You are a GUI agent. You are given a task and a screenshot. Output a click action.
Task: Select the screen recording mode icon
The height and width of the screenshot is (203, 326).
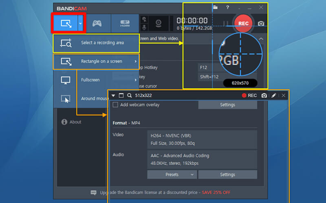click(x=65, y=23)
